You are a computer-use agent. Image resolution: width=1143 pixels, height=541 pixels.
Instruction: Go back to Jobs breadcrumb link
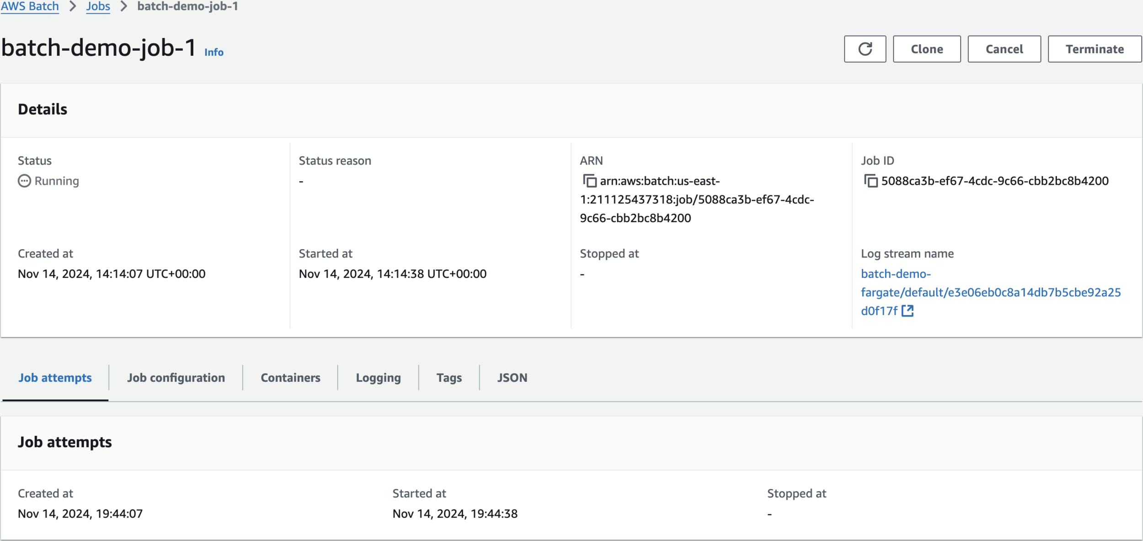pyautogui.click(x=98, y=6)
